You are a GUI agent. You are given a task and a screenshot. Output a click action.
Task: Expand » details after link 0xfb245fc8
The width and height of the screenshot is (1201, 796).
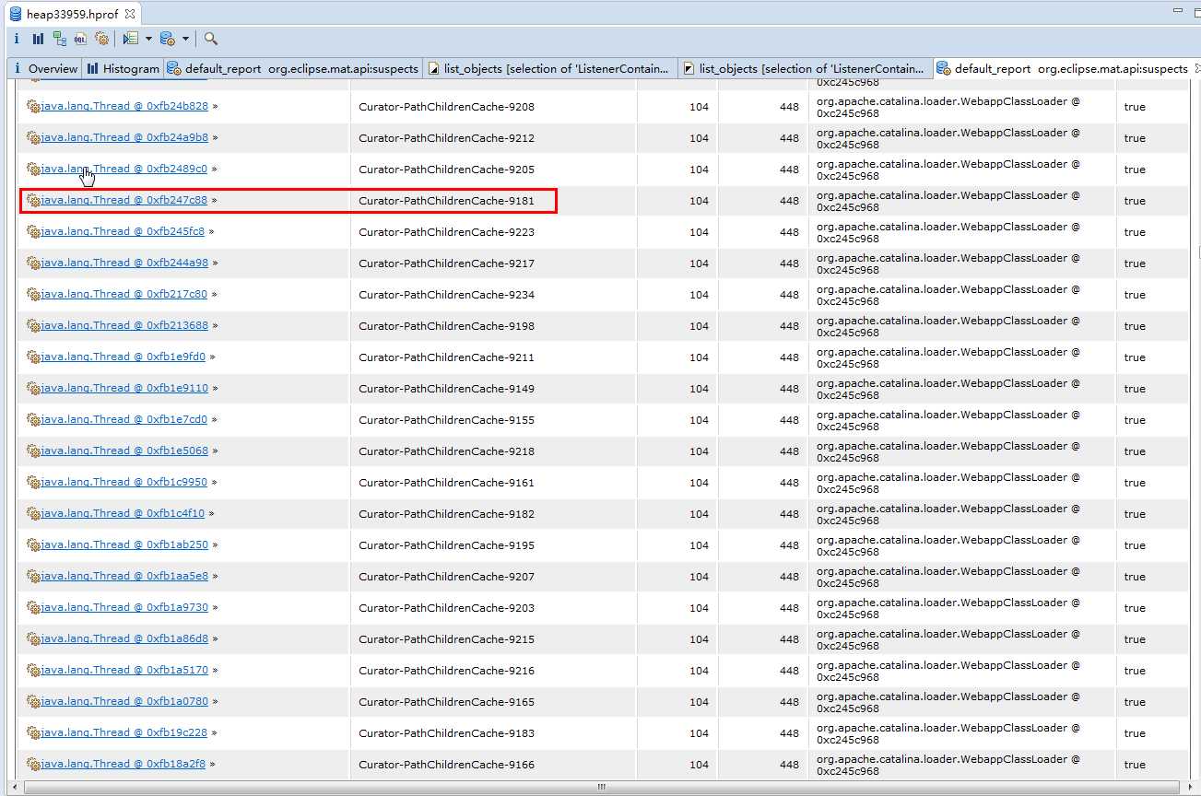tap(212, 231)
